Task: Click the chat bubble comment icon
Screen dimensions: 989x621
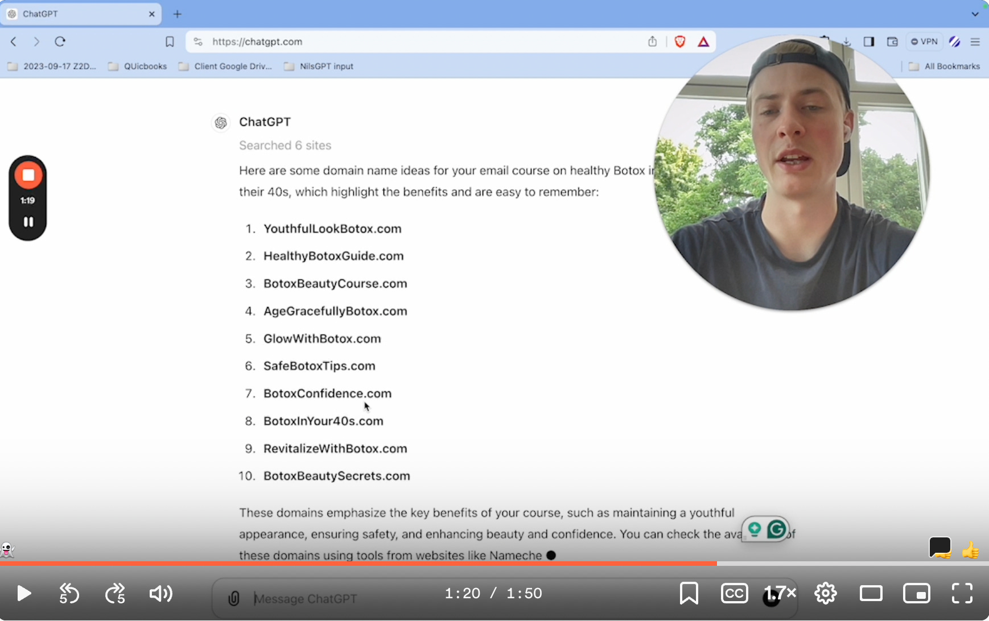Action: 940,548
